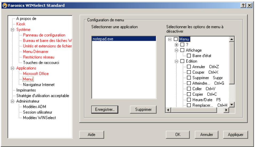Click the Enregistrer... button
Image resolution: width=255 pixels, height=147 pixels.
tap(105, 110)
